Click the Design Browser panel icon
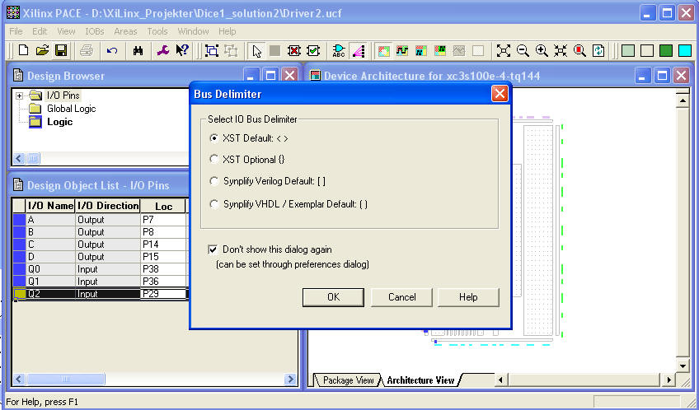Image resolution: width=699 pixels, height=410 pixels. [x=18, y=76]
